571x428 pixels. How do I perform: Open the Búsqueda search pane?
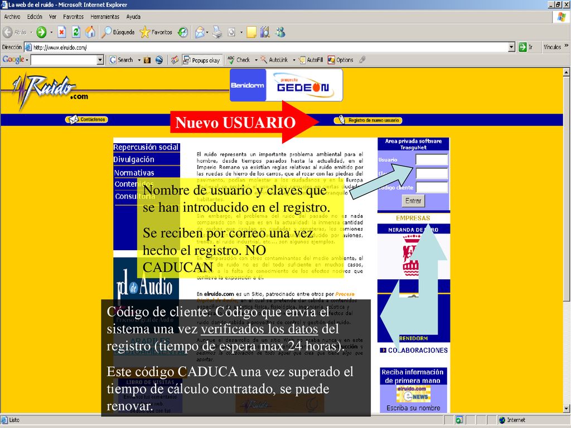[118, 32]
